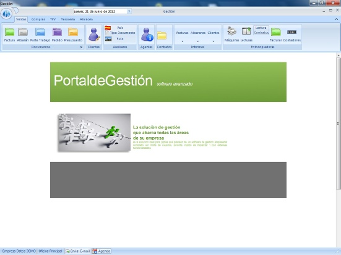Open Parte Trabajo blue folder icon
This screenshot has width=341, height=255.
40,32
